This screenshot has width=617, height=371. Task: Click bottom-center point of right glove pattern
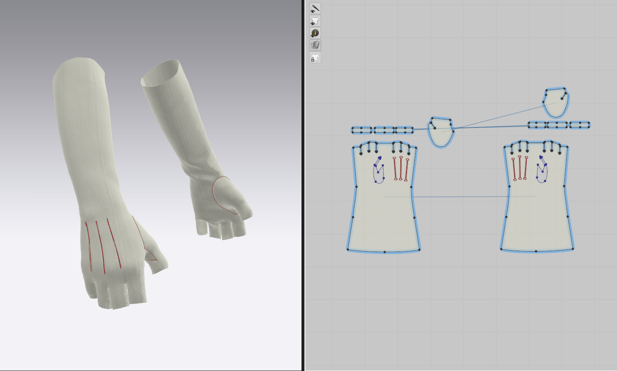click(536, 251)
